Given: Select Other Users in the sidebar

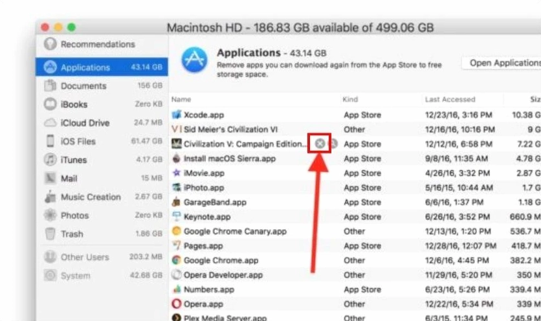Looking at the screenshot, I should click(x=102, y=257).
